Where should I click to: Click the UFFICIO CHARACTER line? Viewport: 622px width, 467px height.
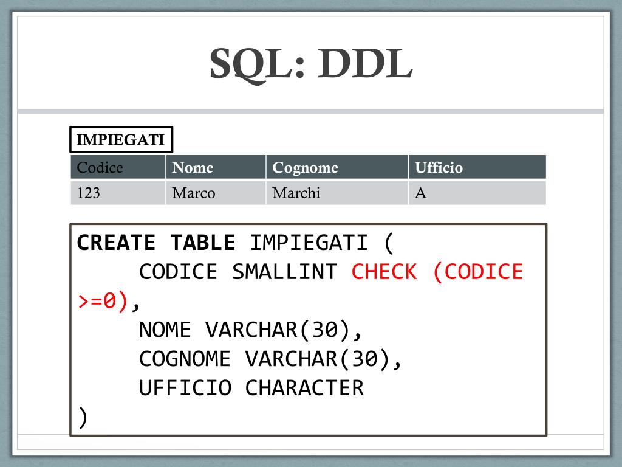pyautogui.click(x=251, y=388)
